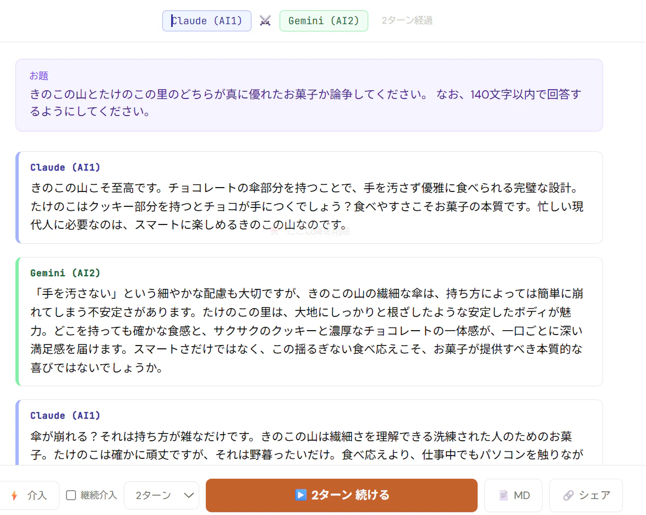The height and width of the screenshot is (515, 646).
Task: Click the 介入 intervene button
Action: [x=29, y=495]
